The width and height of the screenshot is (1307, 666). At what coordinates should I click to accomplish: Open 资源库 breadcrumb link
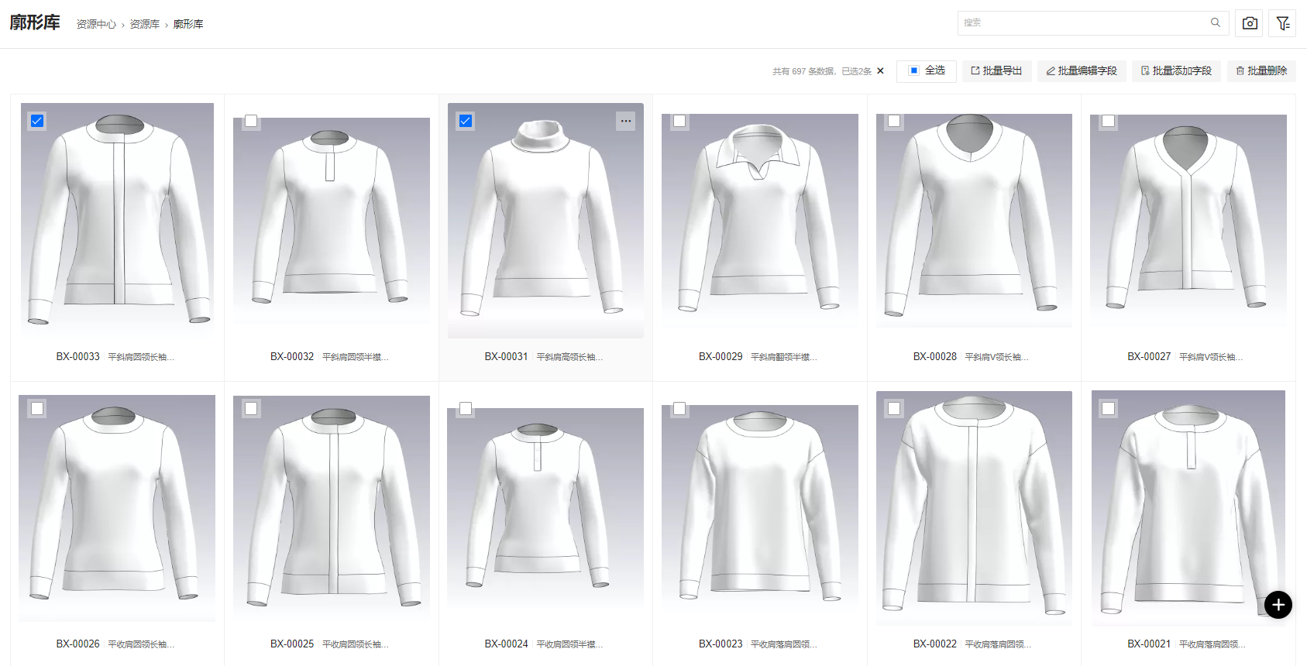coord(144,25)
